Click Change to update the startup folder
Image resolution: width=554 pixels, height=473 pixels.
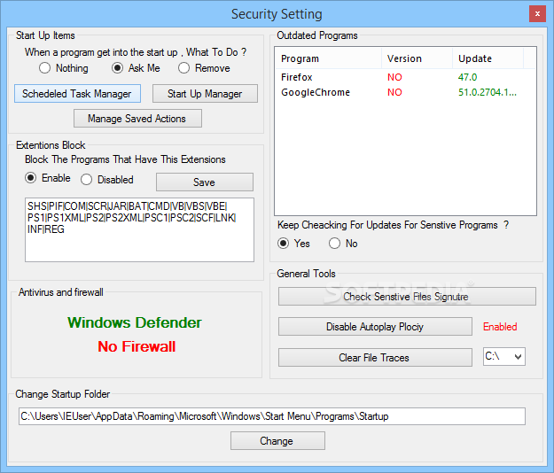pos(277,441)
